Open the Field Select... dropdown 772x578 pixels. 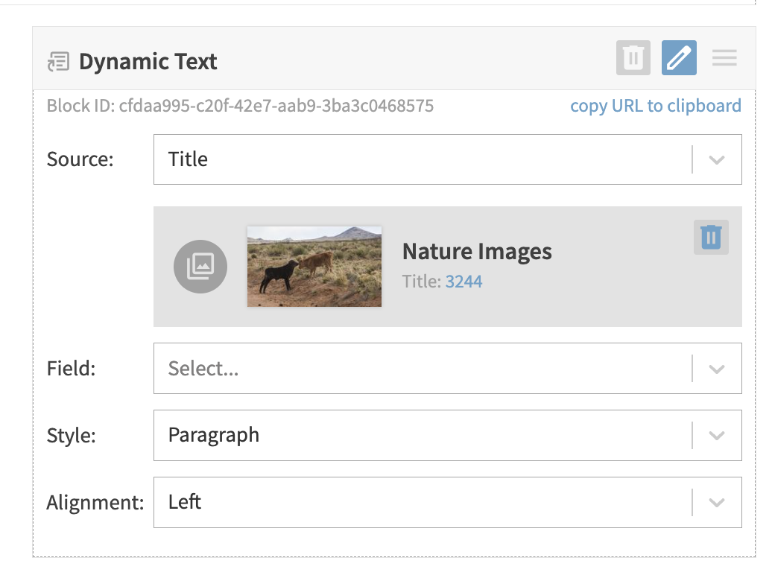(421, 368)
